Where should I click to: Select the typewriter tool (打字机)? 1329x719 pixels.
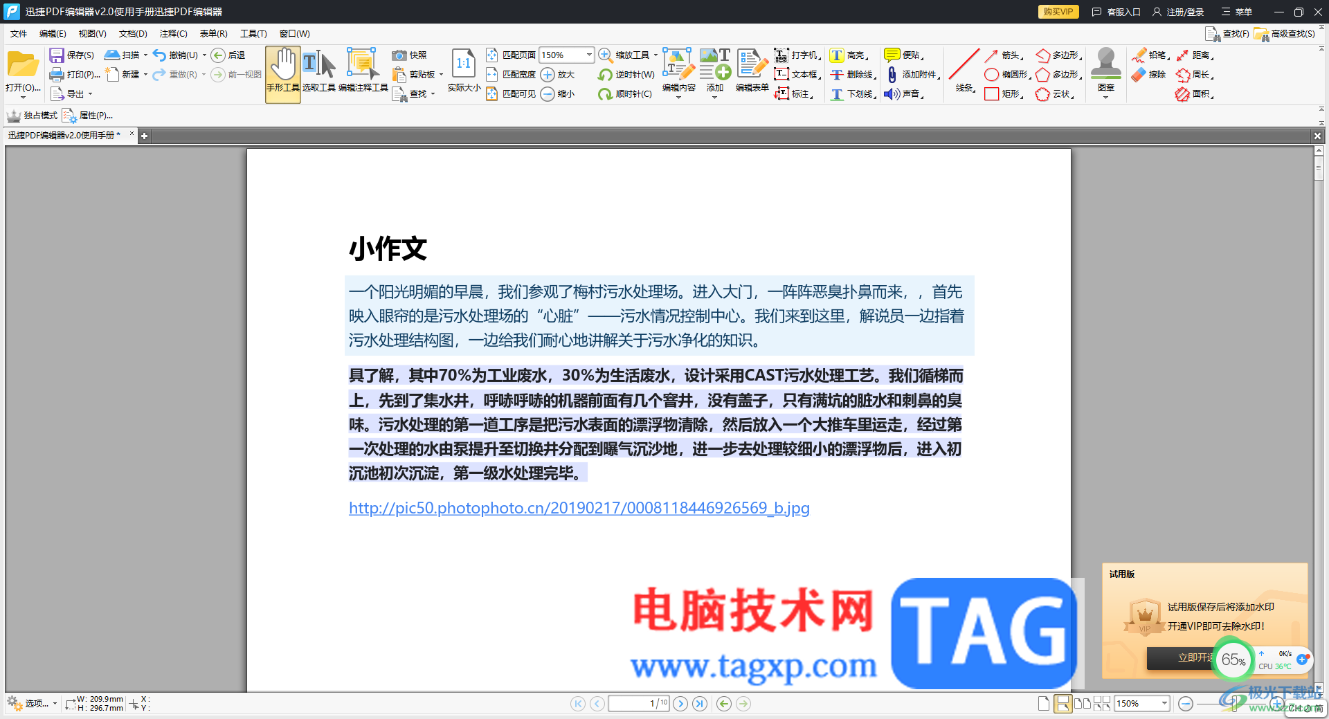click(x=797, y=55)
